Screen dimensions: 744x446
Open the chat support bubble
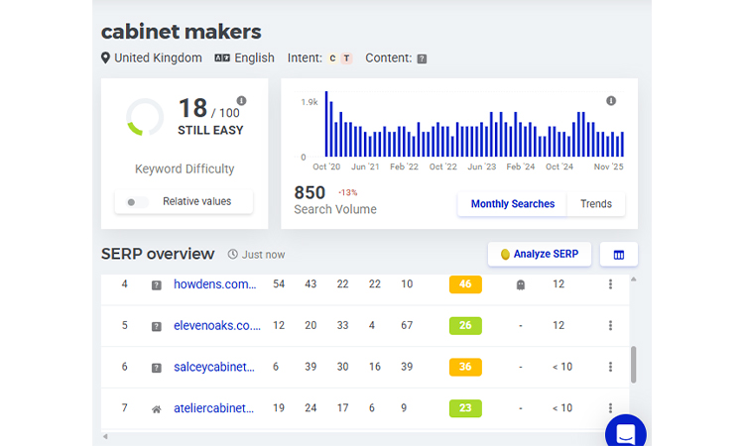[x=626, y=433]
